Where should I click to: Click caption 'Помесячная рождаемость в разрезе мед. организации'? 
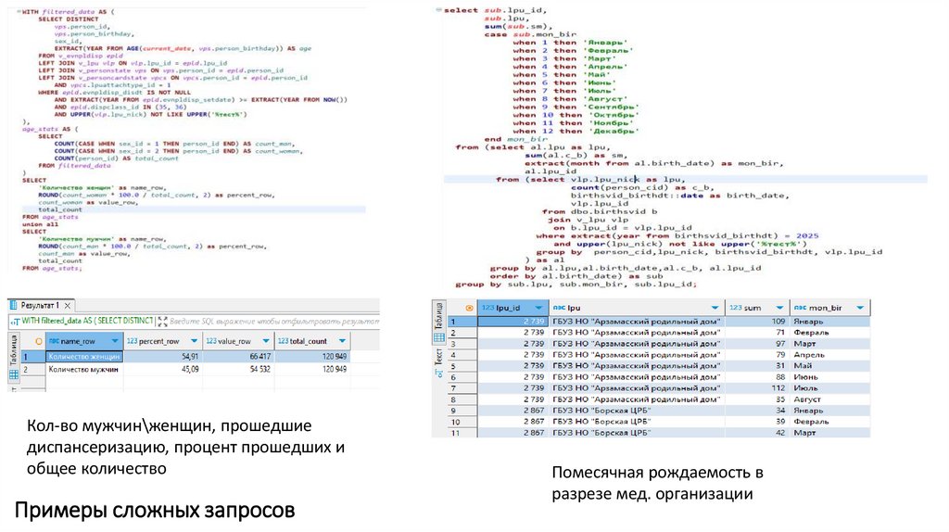(657, 483)
